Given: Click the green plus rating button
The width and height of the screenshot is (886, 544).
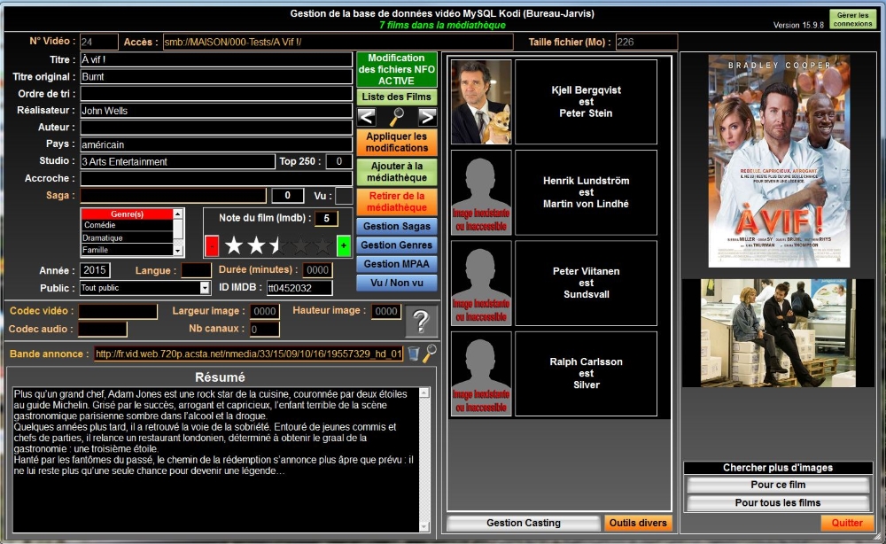Looking at the screenshot, I should pos(344,245).
